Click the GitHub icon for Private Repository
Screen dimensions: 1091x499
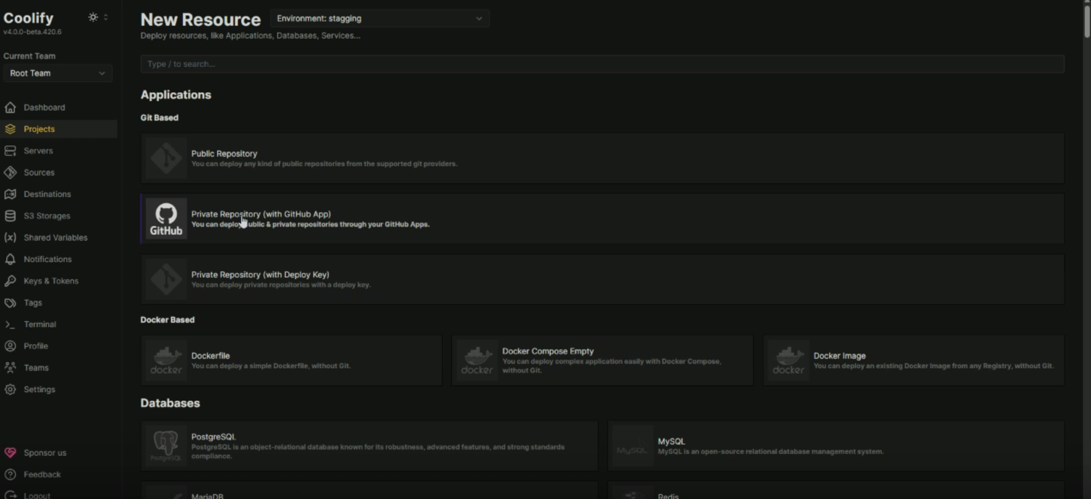pos(166,219)
